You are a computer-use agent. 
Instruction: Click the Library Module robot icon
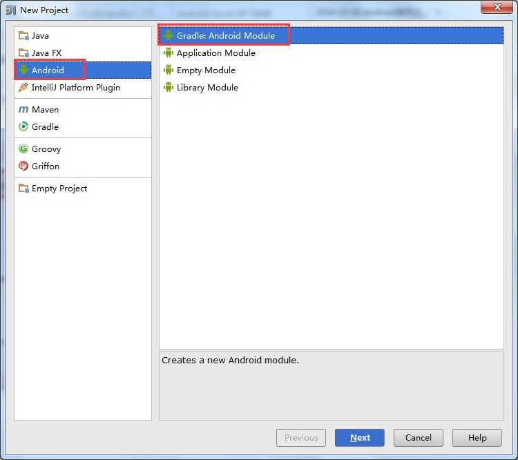point(169,87)
